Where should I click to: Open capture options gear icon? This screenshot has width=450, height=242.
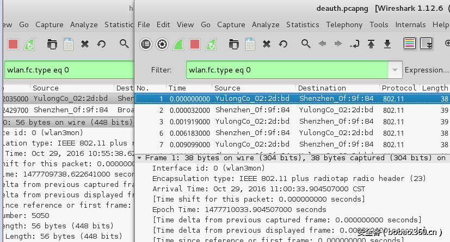pyautogui.click(x=162, y=44)
